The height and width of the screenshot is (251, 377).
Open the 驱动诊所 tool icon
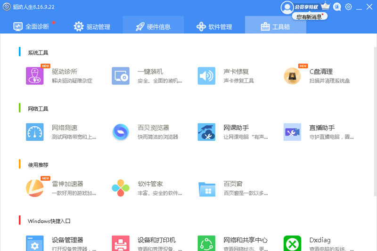35,76
